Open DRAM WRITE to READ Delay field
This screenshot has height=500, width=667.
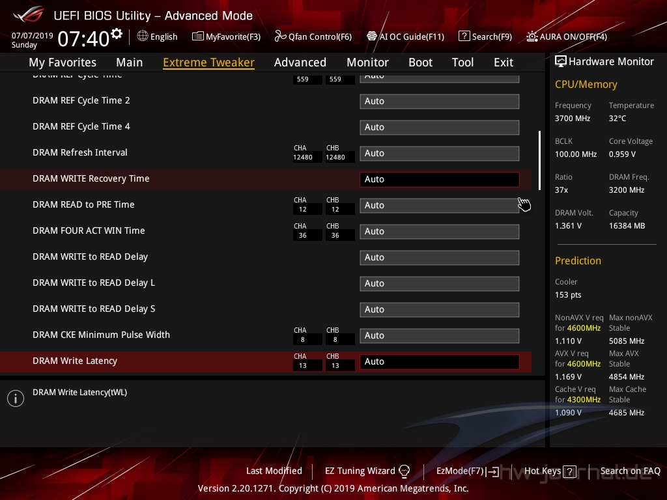(x=440, y=257)
